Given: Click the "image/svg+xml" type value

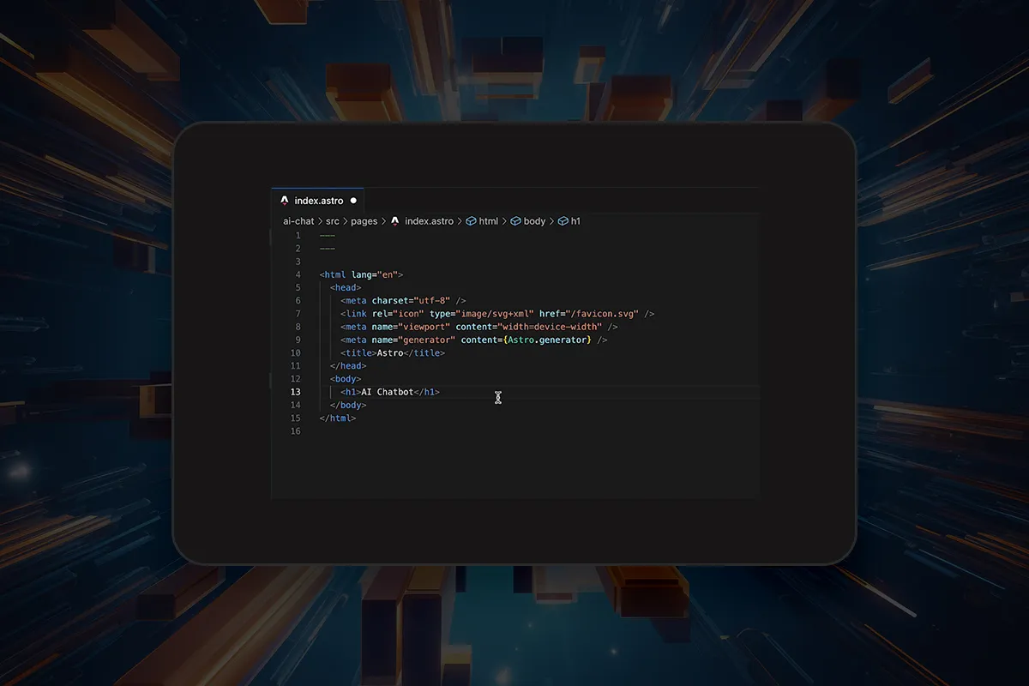Looking at the screenshot, I should pos(495,314).
